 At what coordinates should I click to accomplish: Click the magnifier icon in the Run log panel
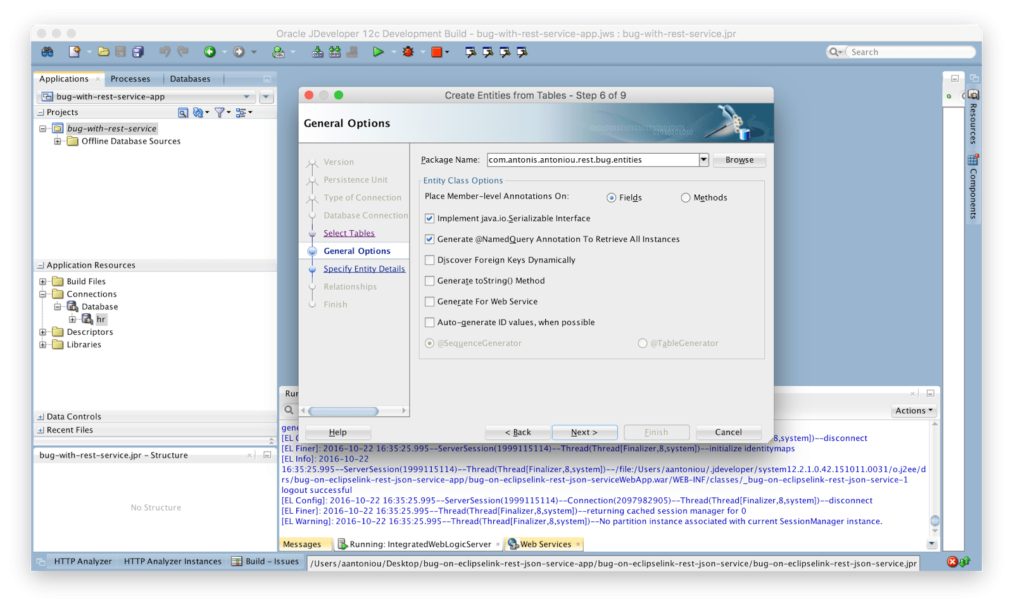coord(289,410)
